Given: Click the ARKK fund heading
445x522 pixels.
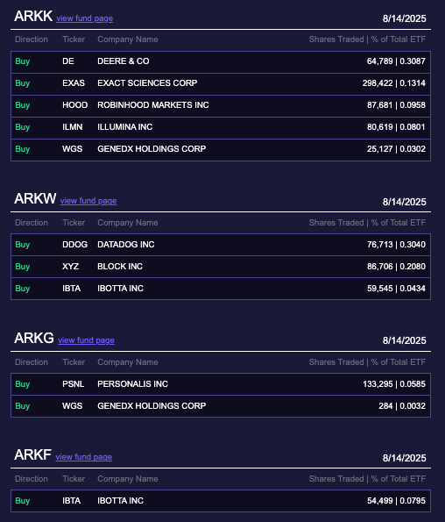Looking at the screenshot, I should 33,16.
